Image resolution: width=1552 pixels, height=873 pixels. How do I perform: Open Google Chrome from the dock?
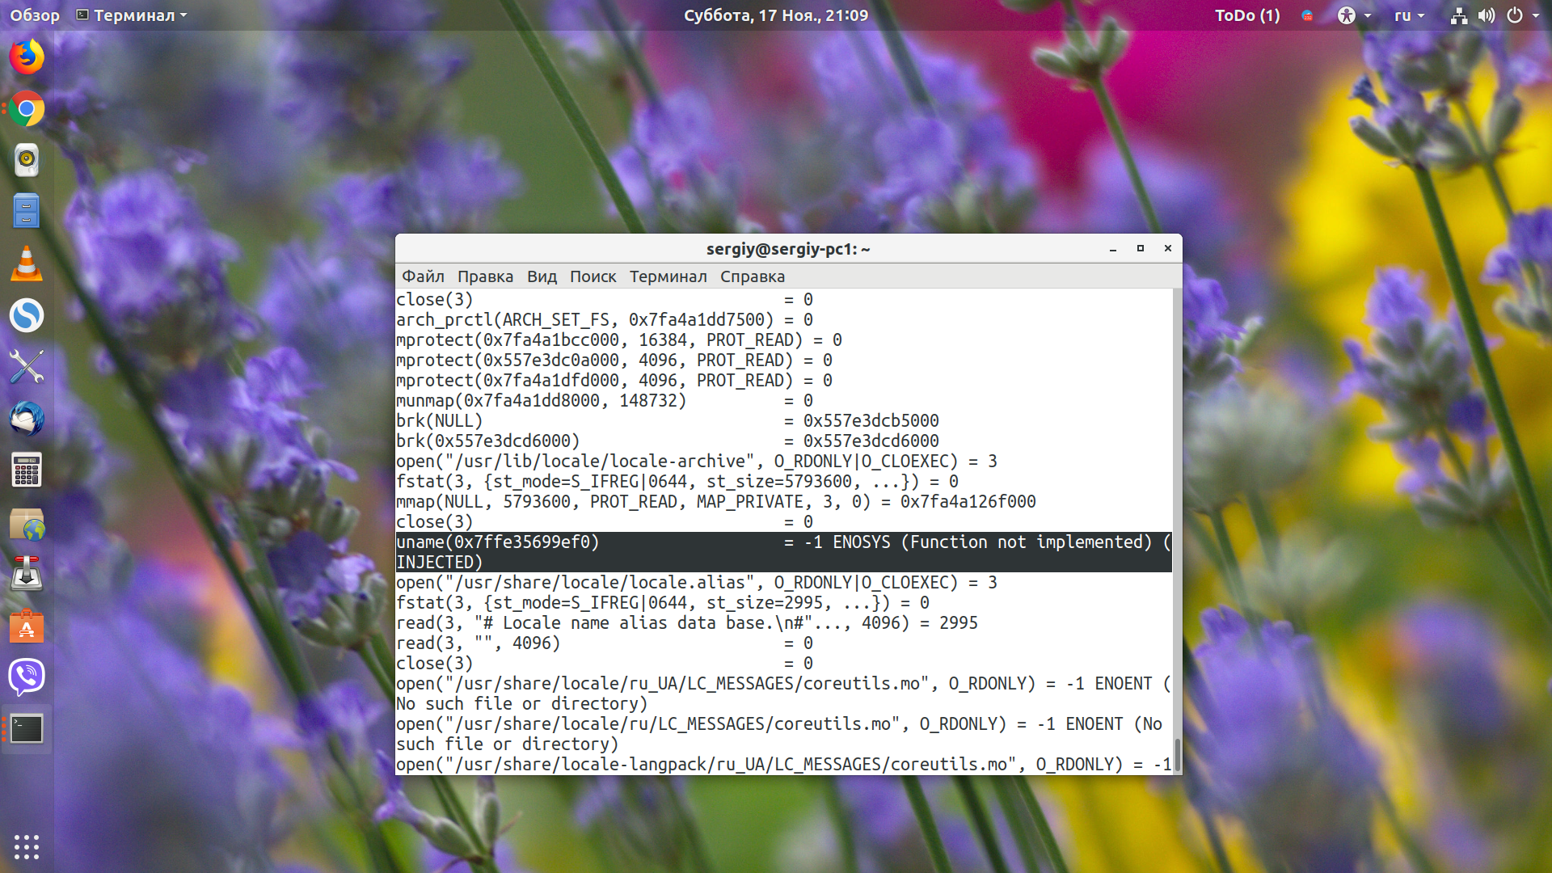(27, 109)
